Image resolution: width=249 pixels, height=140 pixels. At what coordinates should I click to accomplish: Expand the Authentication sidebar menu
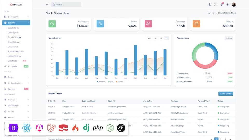coord(16,83)
